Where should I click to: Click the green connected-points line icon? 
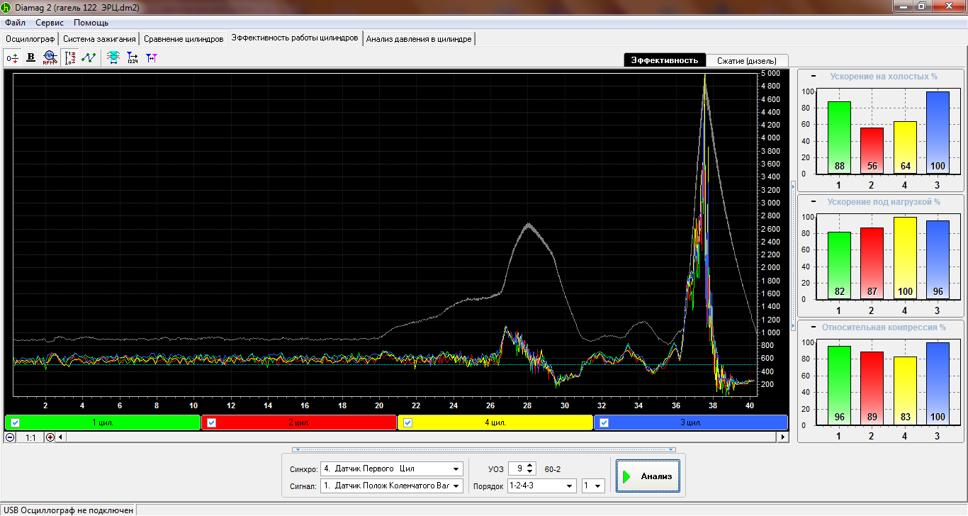[x=89, y=57]
